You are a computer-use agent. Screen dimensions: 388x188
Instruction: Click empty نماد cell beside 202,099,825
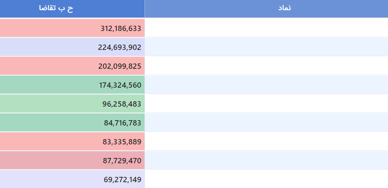click(266, 66)
